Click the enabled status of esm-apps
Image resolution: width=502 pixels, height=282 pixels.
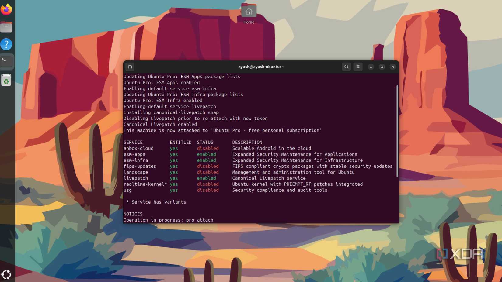pyautogui.click(x=206, y=154)
